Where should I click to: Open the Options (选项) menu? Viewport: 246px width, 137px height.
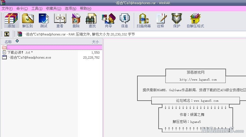click(71, 9)
